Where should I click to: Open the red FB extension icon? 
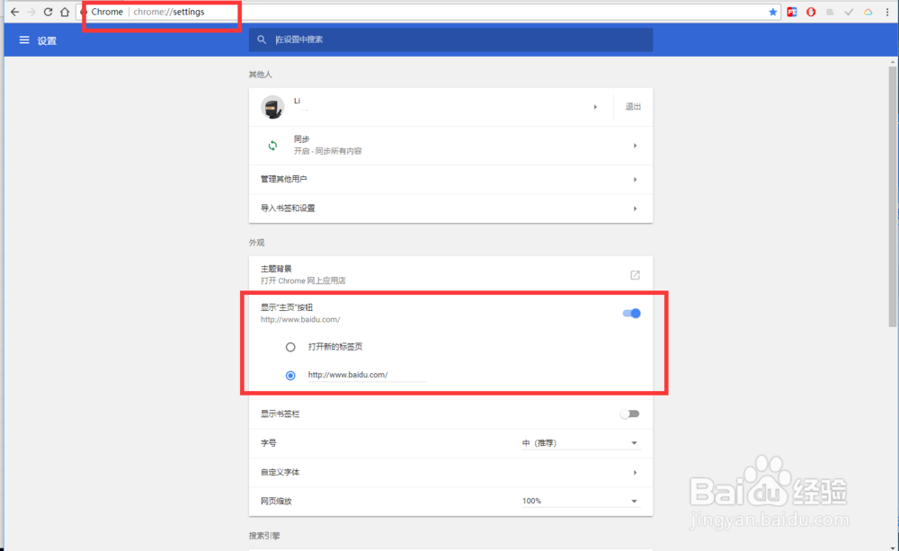tap(792, 12)
